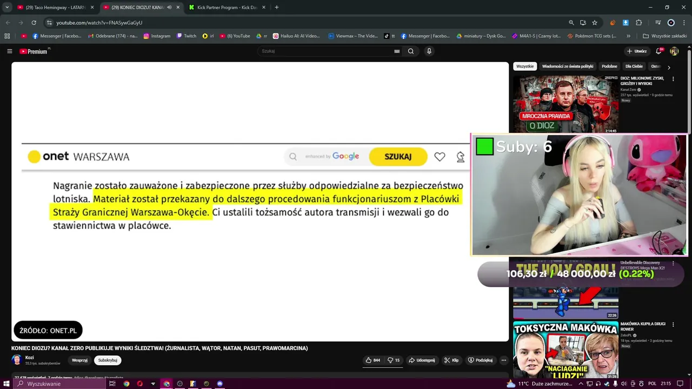Screen dimensions: 692x389
Task: Open Chrome apps grid in bookmarks bar
Action: pyautogui.click(x=7, y=36)
